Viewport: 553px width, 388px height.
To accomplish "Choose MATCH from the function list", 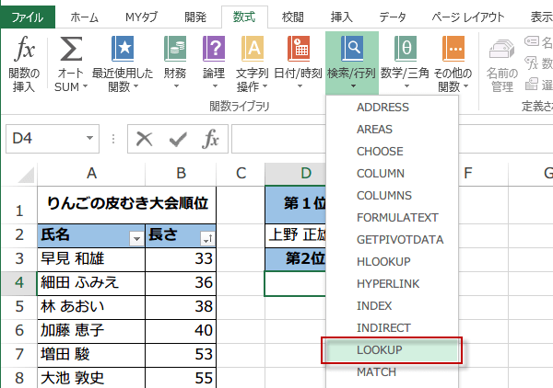I will (x=393, y=371).
